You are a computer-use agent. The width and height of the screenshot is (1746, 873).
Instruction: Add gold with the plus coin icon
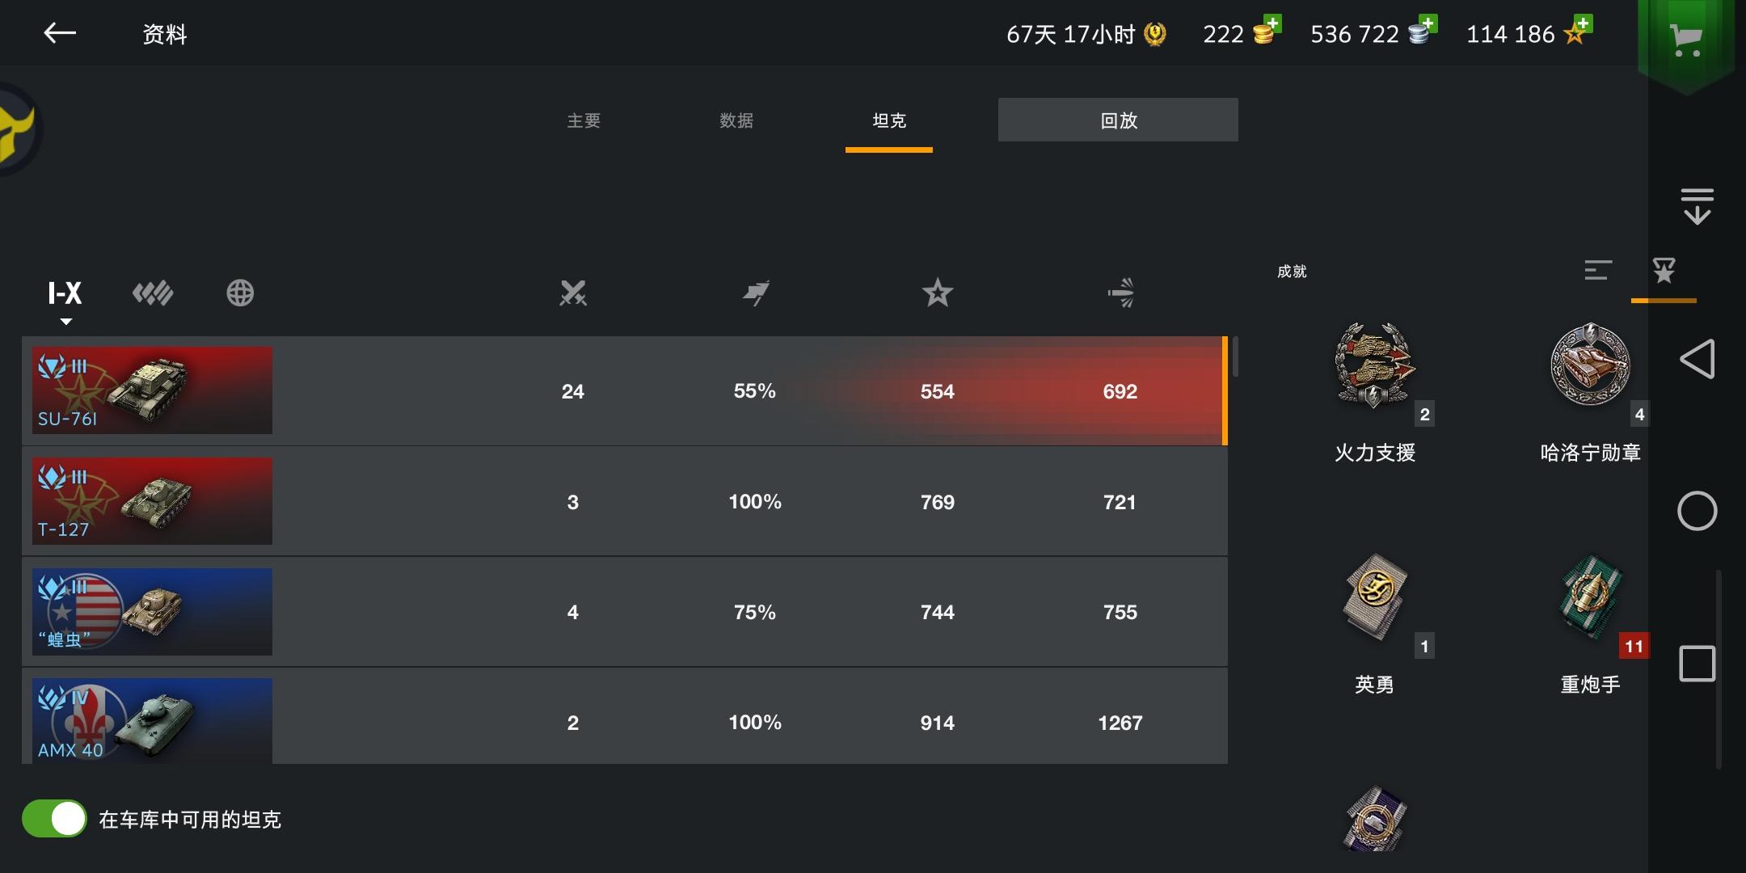pos(1266,31)
